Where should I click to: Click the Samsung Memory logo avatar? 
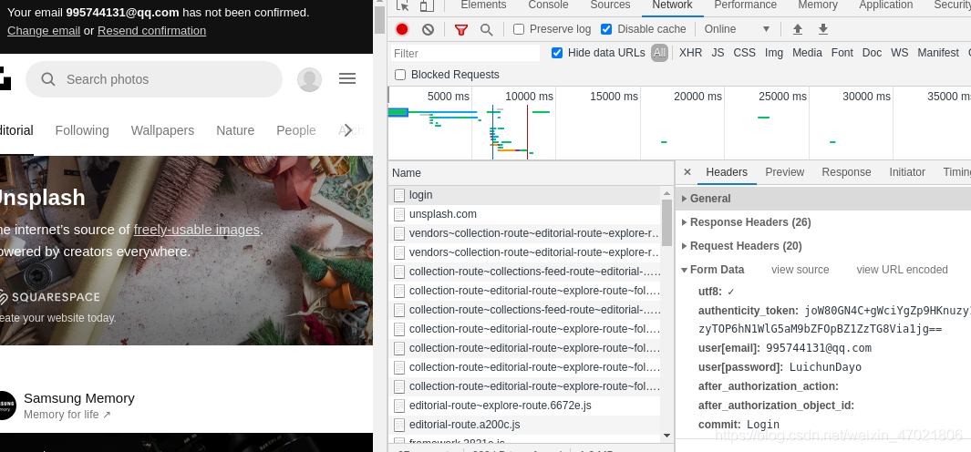pyautogui.click(x=5, y=405)
